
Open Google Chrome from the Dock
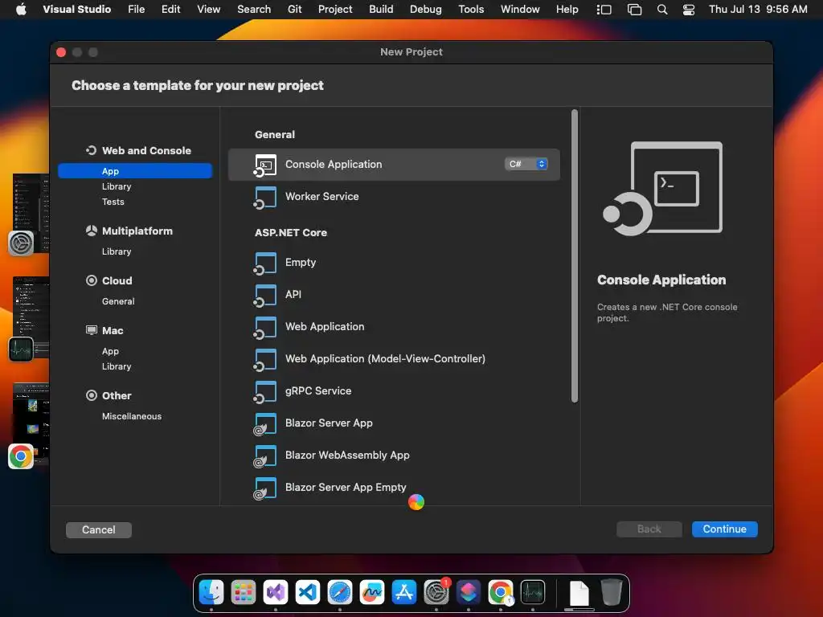pos(500,592)
